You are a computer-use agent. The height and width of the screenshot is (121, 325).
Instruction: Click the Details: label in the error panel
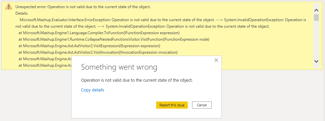tap(22, 13)
